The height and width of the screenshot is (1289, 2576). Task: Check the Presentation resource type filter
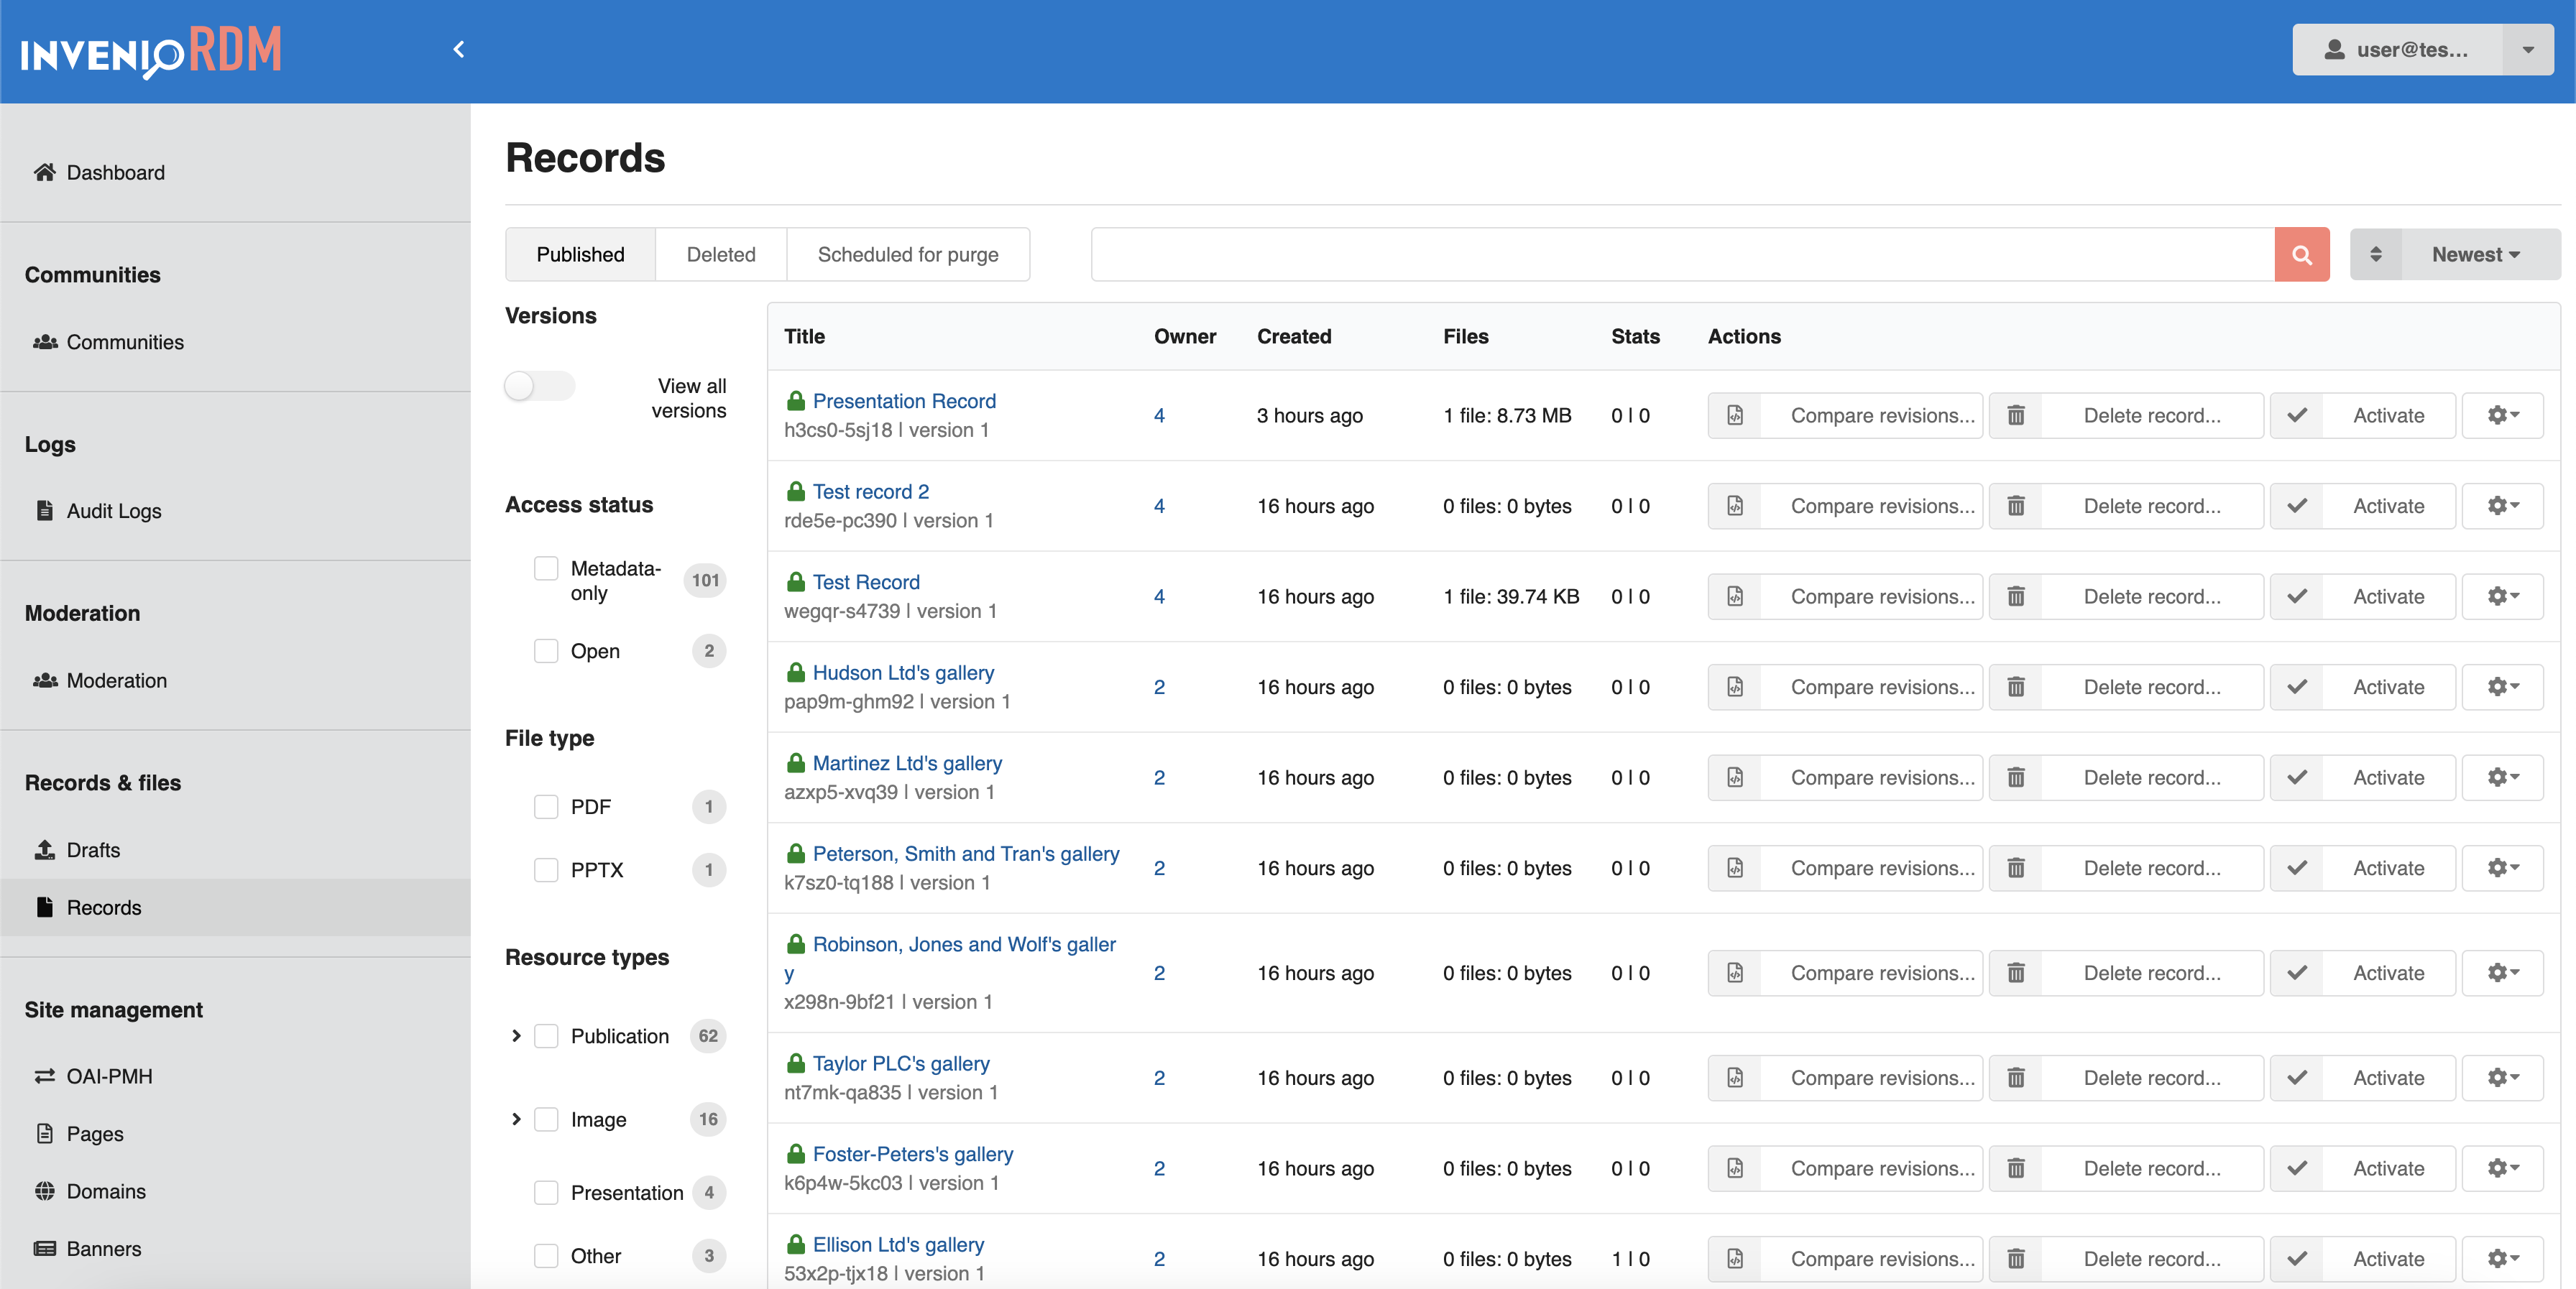point(546,1193)
